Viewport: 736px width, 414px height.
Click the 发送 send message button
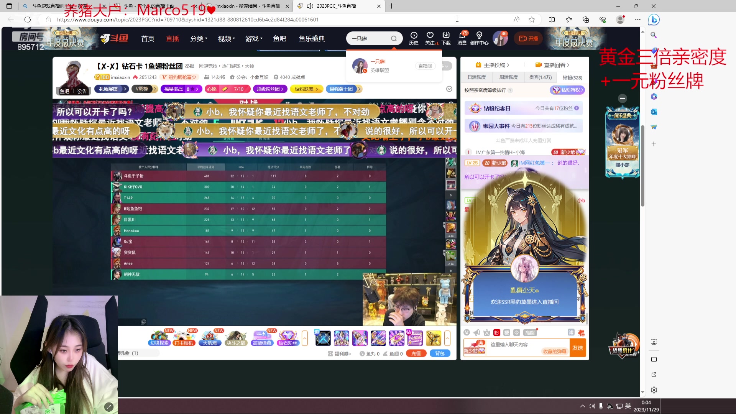578,347
